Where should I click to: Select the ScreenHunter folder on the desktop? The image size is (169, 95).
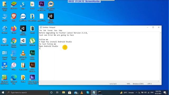[32, 17]
